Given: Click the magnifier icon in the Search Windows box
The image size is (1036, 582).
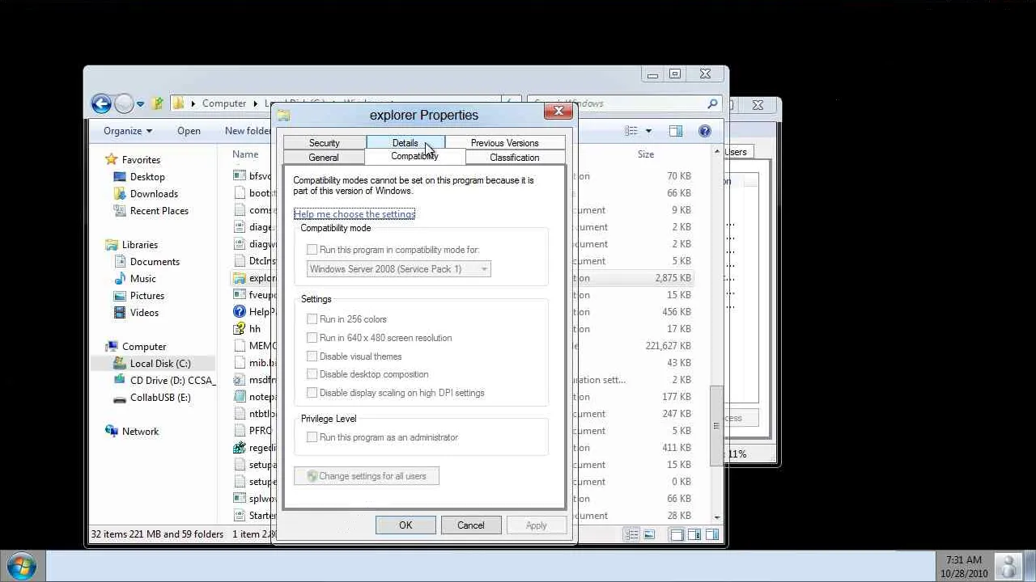Looking at the screenshot, I should tap(712, 103).
